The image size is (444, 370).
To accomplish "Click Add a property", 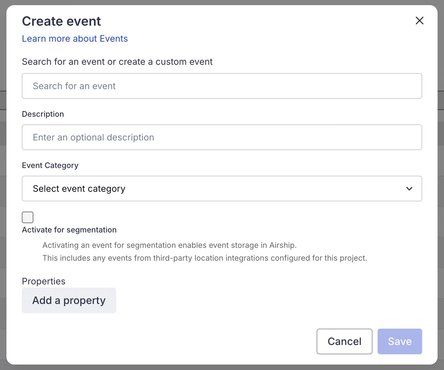I will point(69,300).
